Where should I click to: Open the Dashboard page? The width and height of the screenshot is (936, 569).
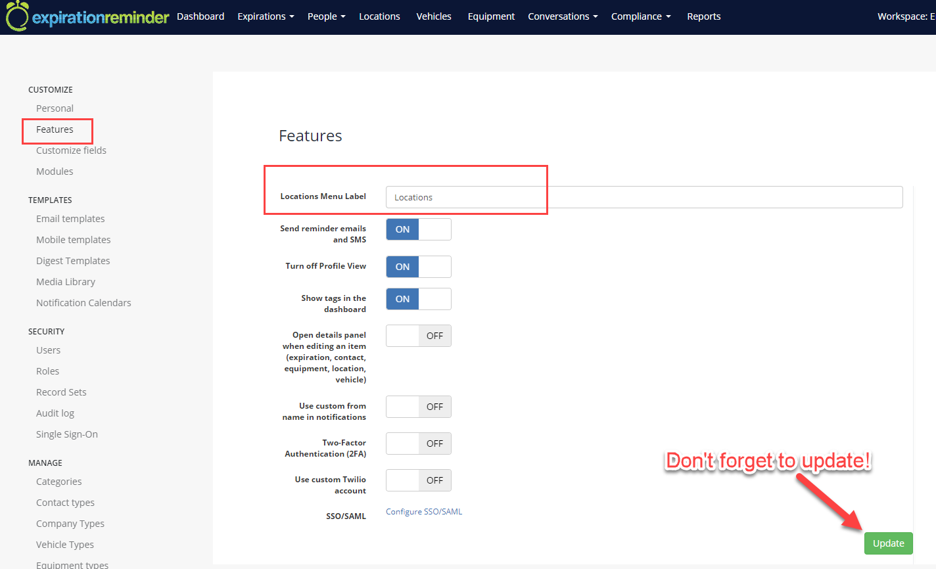pyautogui.click(x=200, y=16)
